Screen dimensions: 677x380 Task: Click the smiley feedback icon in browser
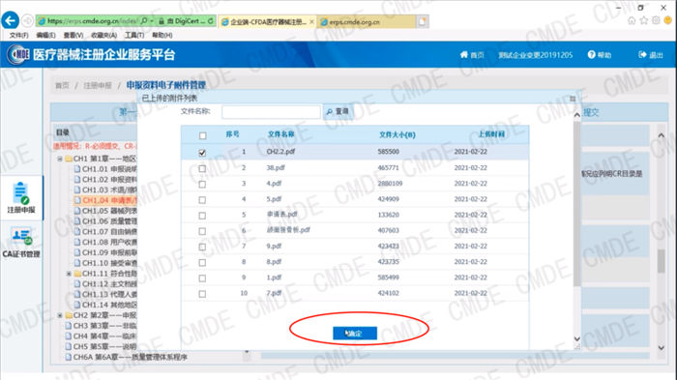668,20
